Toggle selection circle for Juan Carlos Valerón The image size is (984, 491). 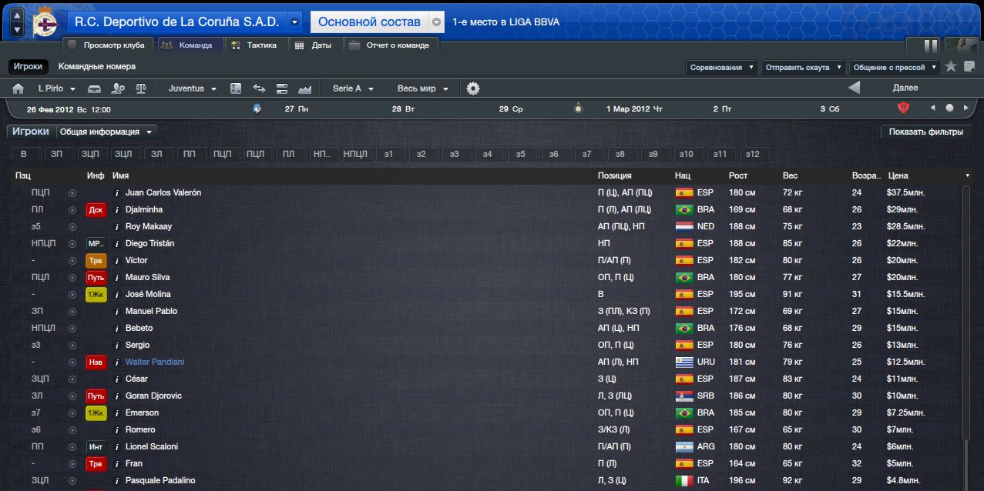coord(72,192)
